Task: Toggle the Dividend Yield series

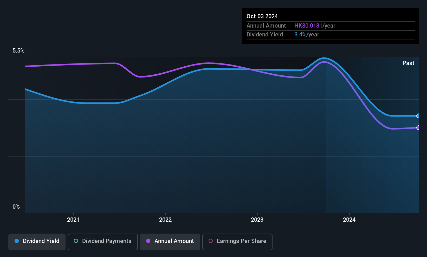Action: pyautogui.click(x=37, y=242)
